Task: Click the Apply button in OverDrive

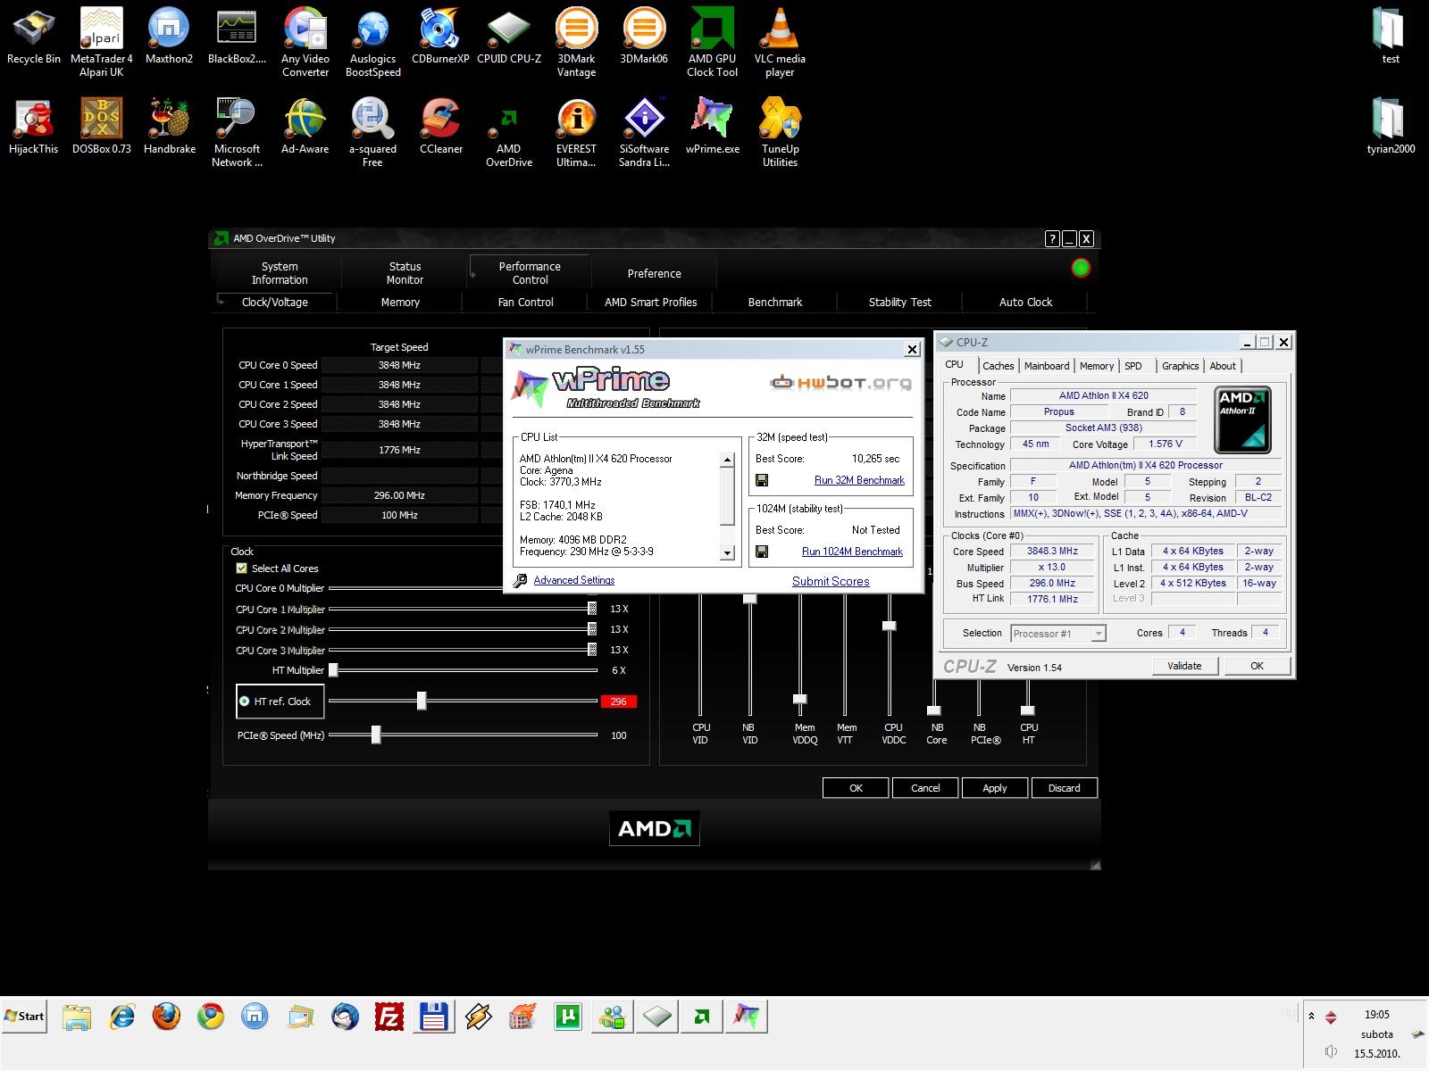Action: pos(995,788)
